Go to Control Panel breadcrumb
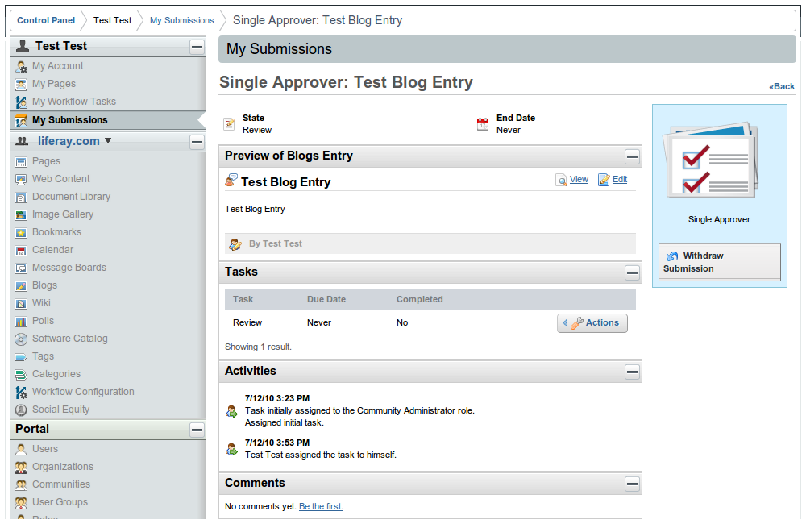This screenshot has width=806, height=524. click(46, 20)
